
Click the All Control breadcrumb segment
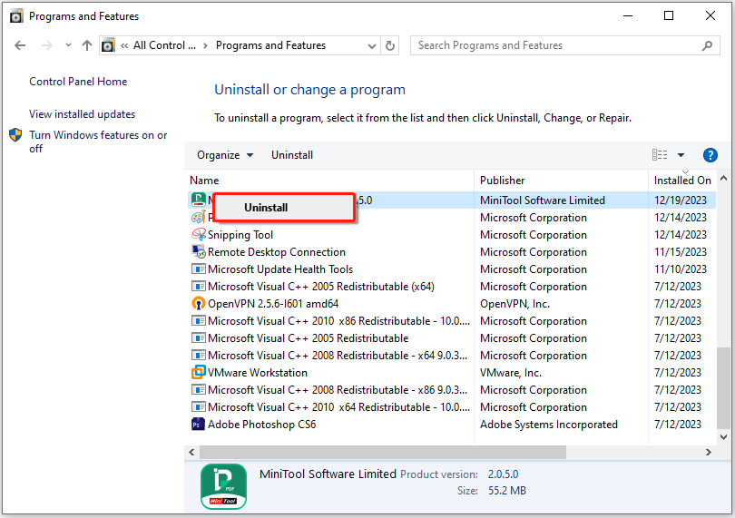point(164,45)
